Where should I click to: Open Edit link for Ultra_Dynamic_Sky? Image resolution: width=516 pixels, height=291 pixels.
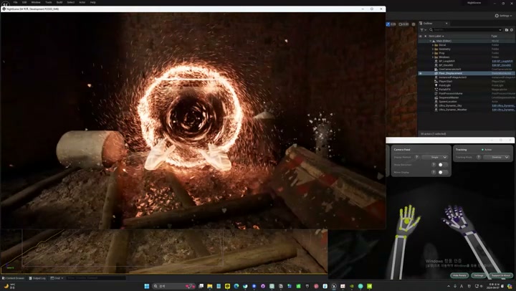[x=504, y=105]
